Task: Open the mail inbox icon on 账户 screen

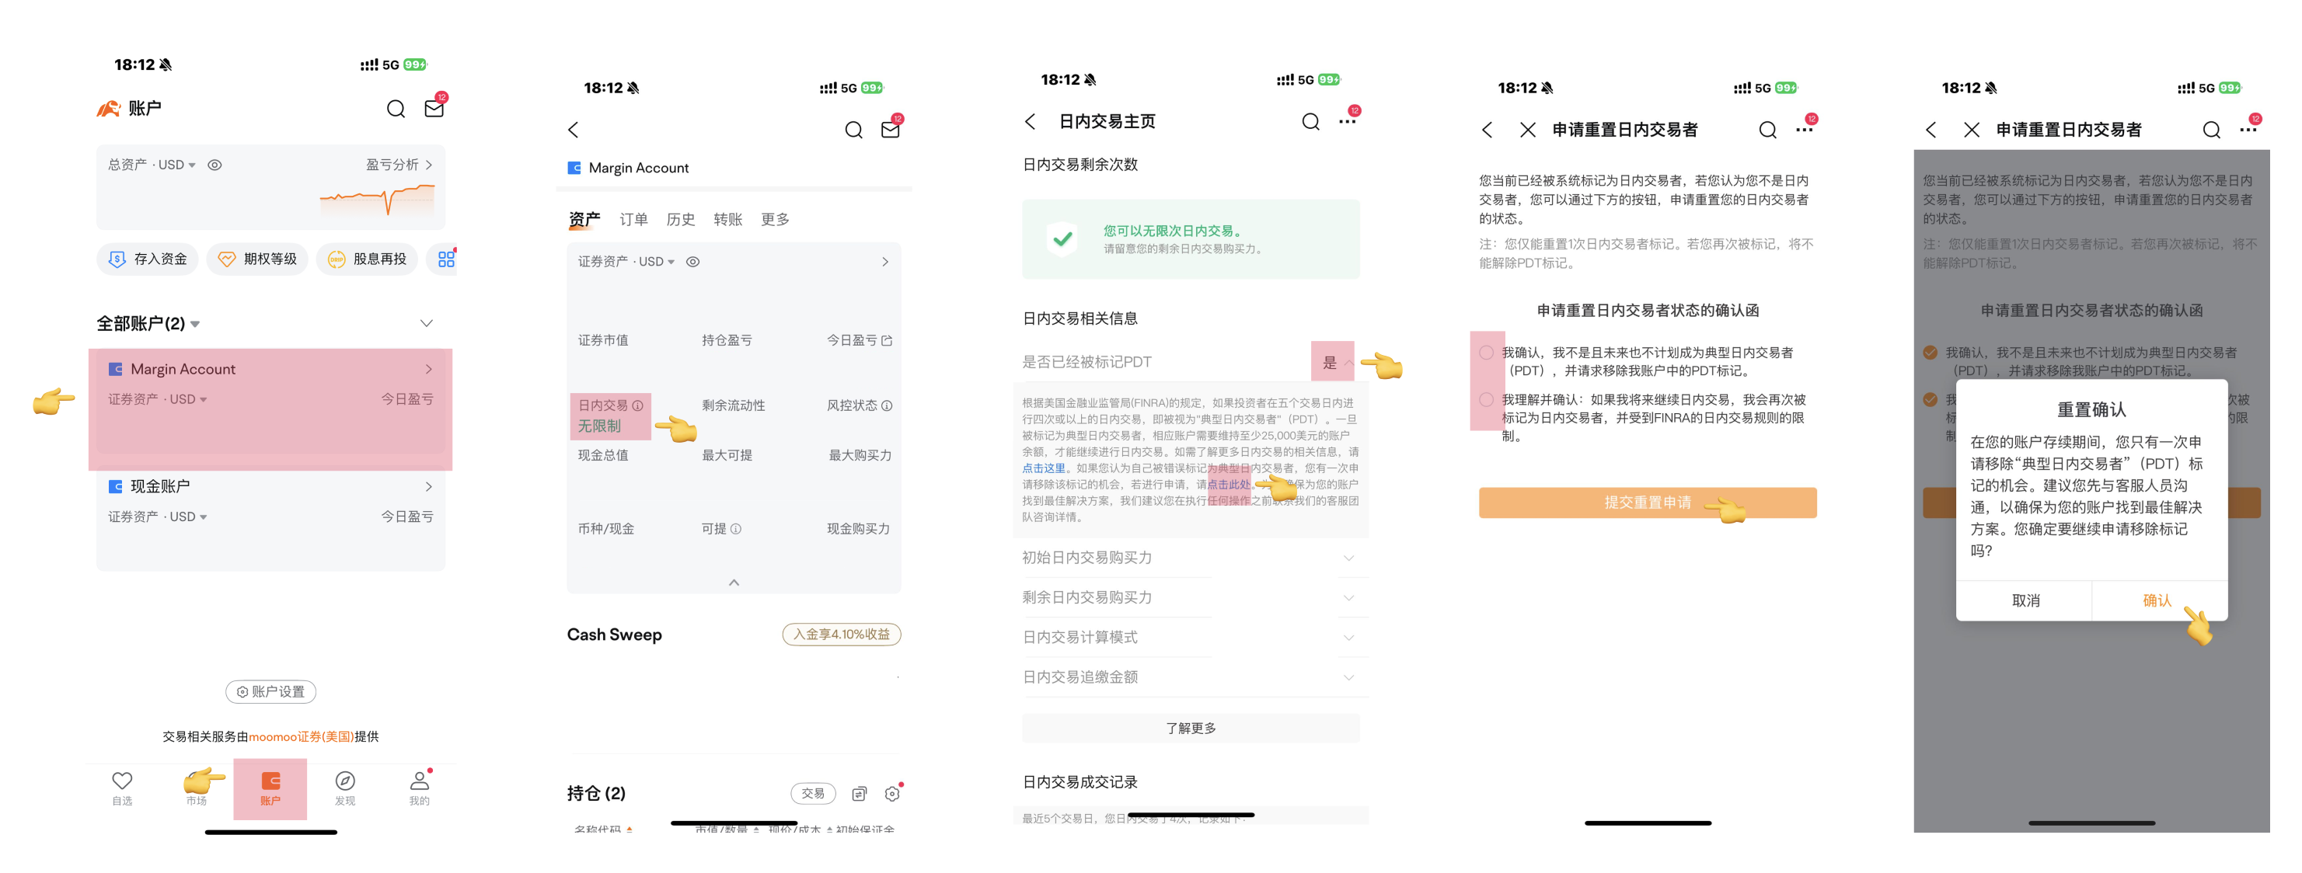Action: [x=434, y=109]
